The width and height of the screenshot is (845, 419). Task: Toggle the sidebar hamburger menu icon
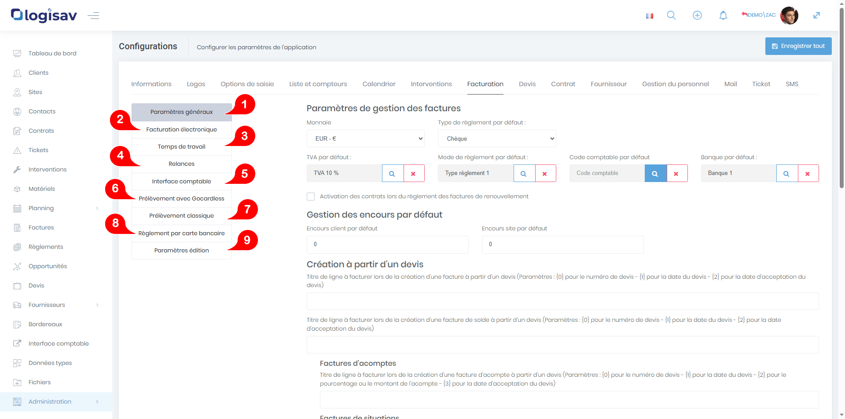tap(93, 16)
